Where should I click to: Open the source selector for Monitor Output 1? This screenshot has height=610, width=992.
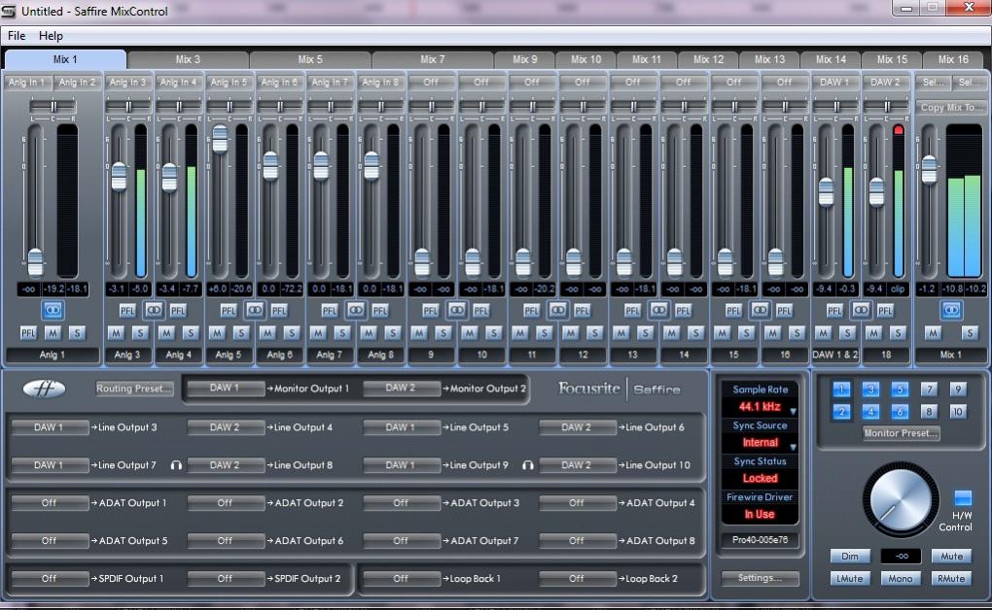click(224, 389)
